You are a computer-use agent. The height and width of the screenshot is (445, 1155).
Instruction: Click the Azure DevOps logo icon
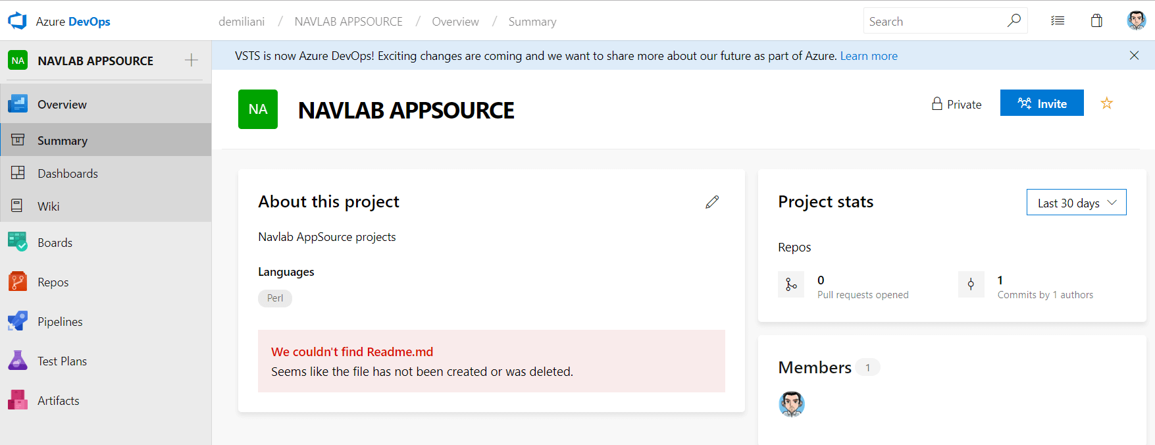point(17,21)
